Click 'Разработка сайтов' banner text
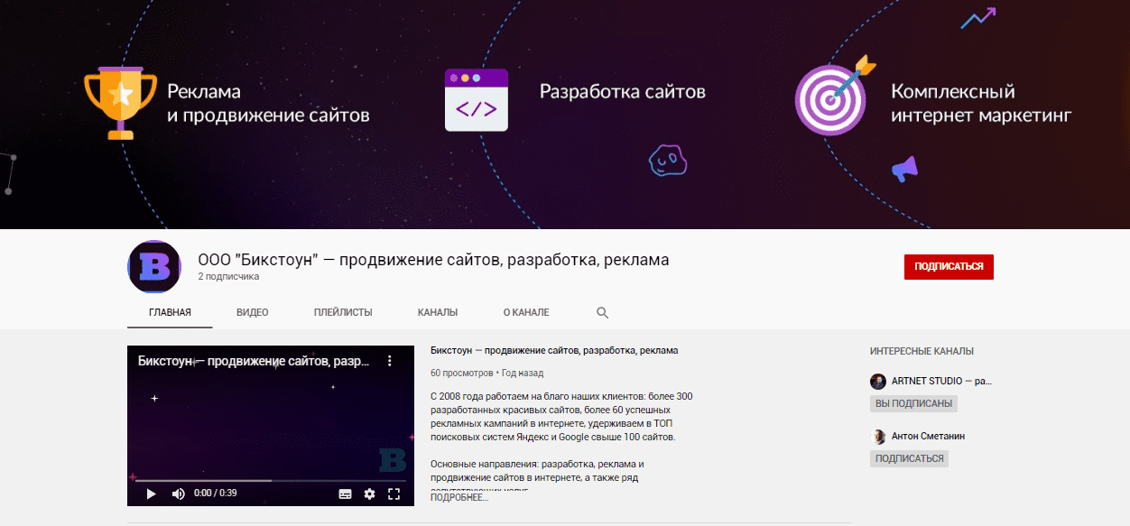 click(623, 91)
